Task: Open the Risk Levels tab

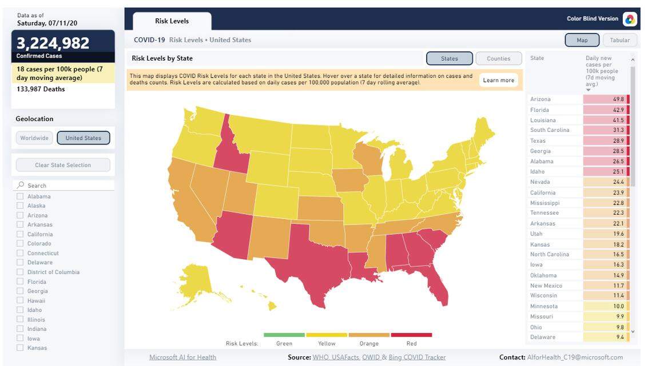Action: click(x=170, y=21)
